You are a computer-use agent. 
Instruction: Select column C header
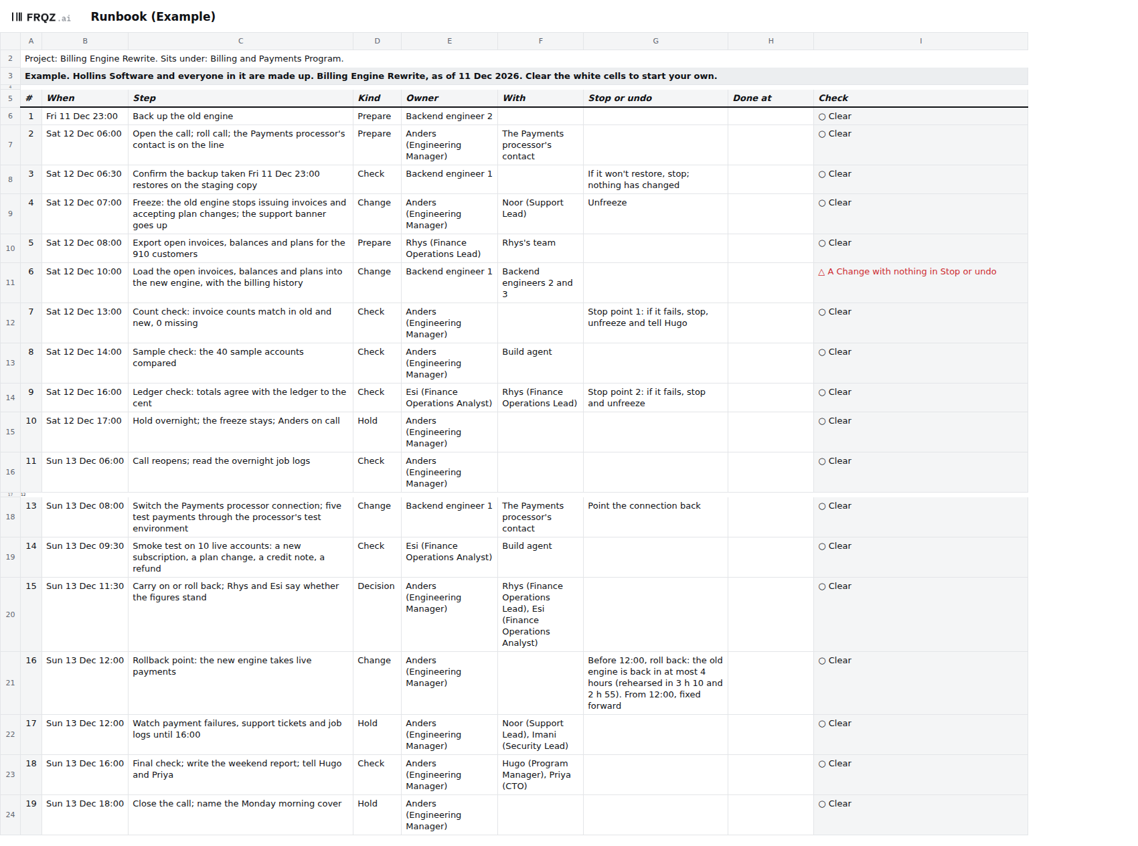tap(240, 41)
